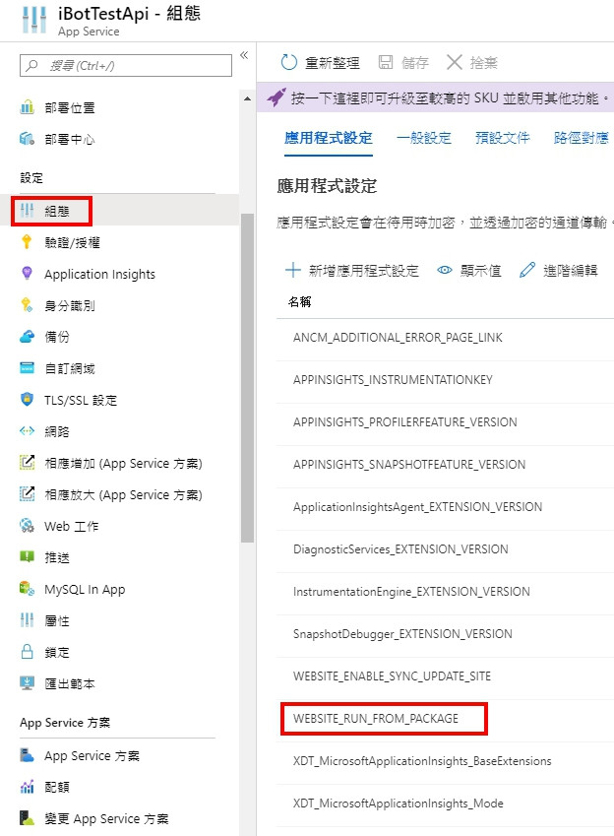Select the TLS/SSL 設定 label
The height and width of the screenshot is (836, 614).
[81, 400]
